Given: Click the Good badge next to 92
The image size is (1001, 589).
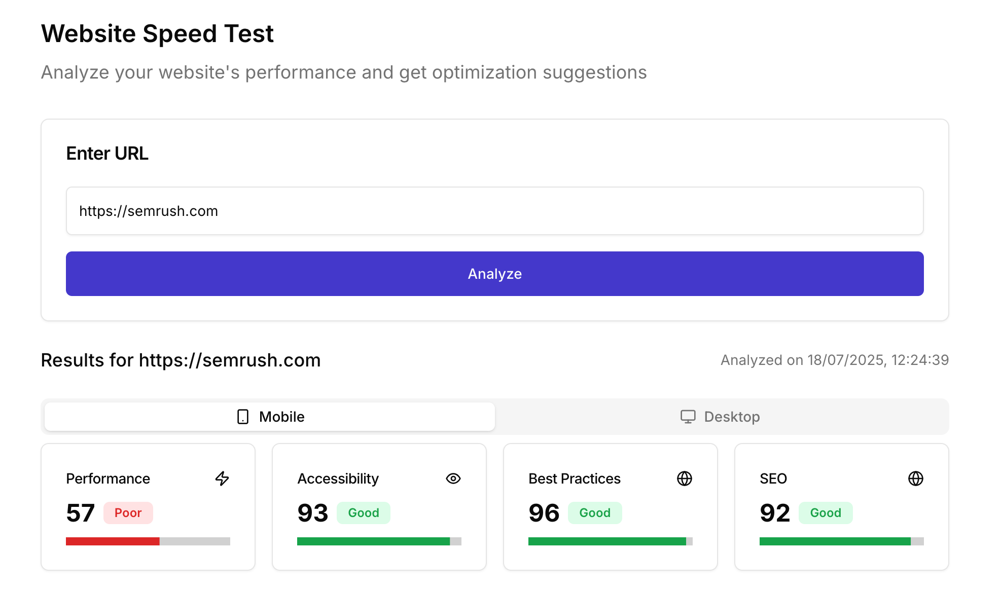Looking at the screenshot, I should [826, 513].
